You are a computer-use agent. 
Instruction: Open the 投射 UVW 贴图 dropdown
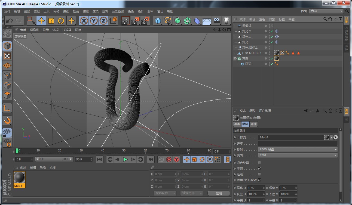coord(298,150)
